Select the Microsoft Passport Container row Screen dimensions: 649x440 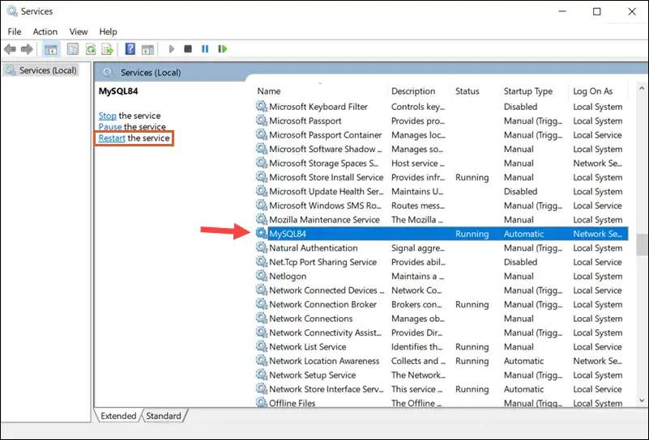pyautogui.click(x=442, y=135)
